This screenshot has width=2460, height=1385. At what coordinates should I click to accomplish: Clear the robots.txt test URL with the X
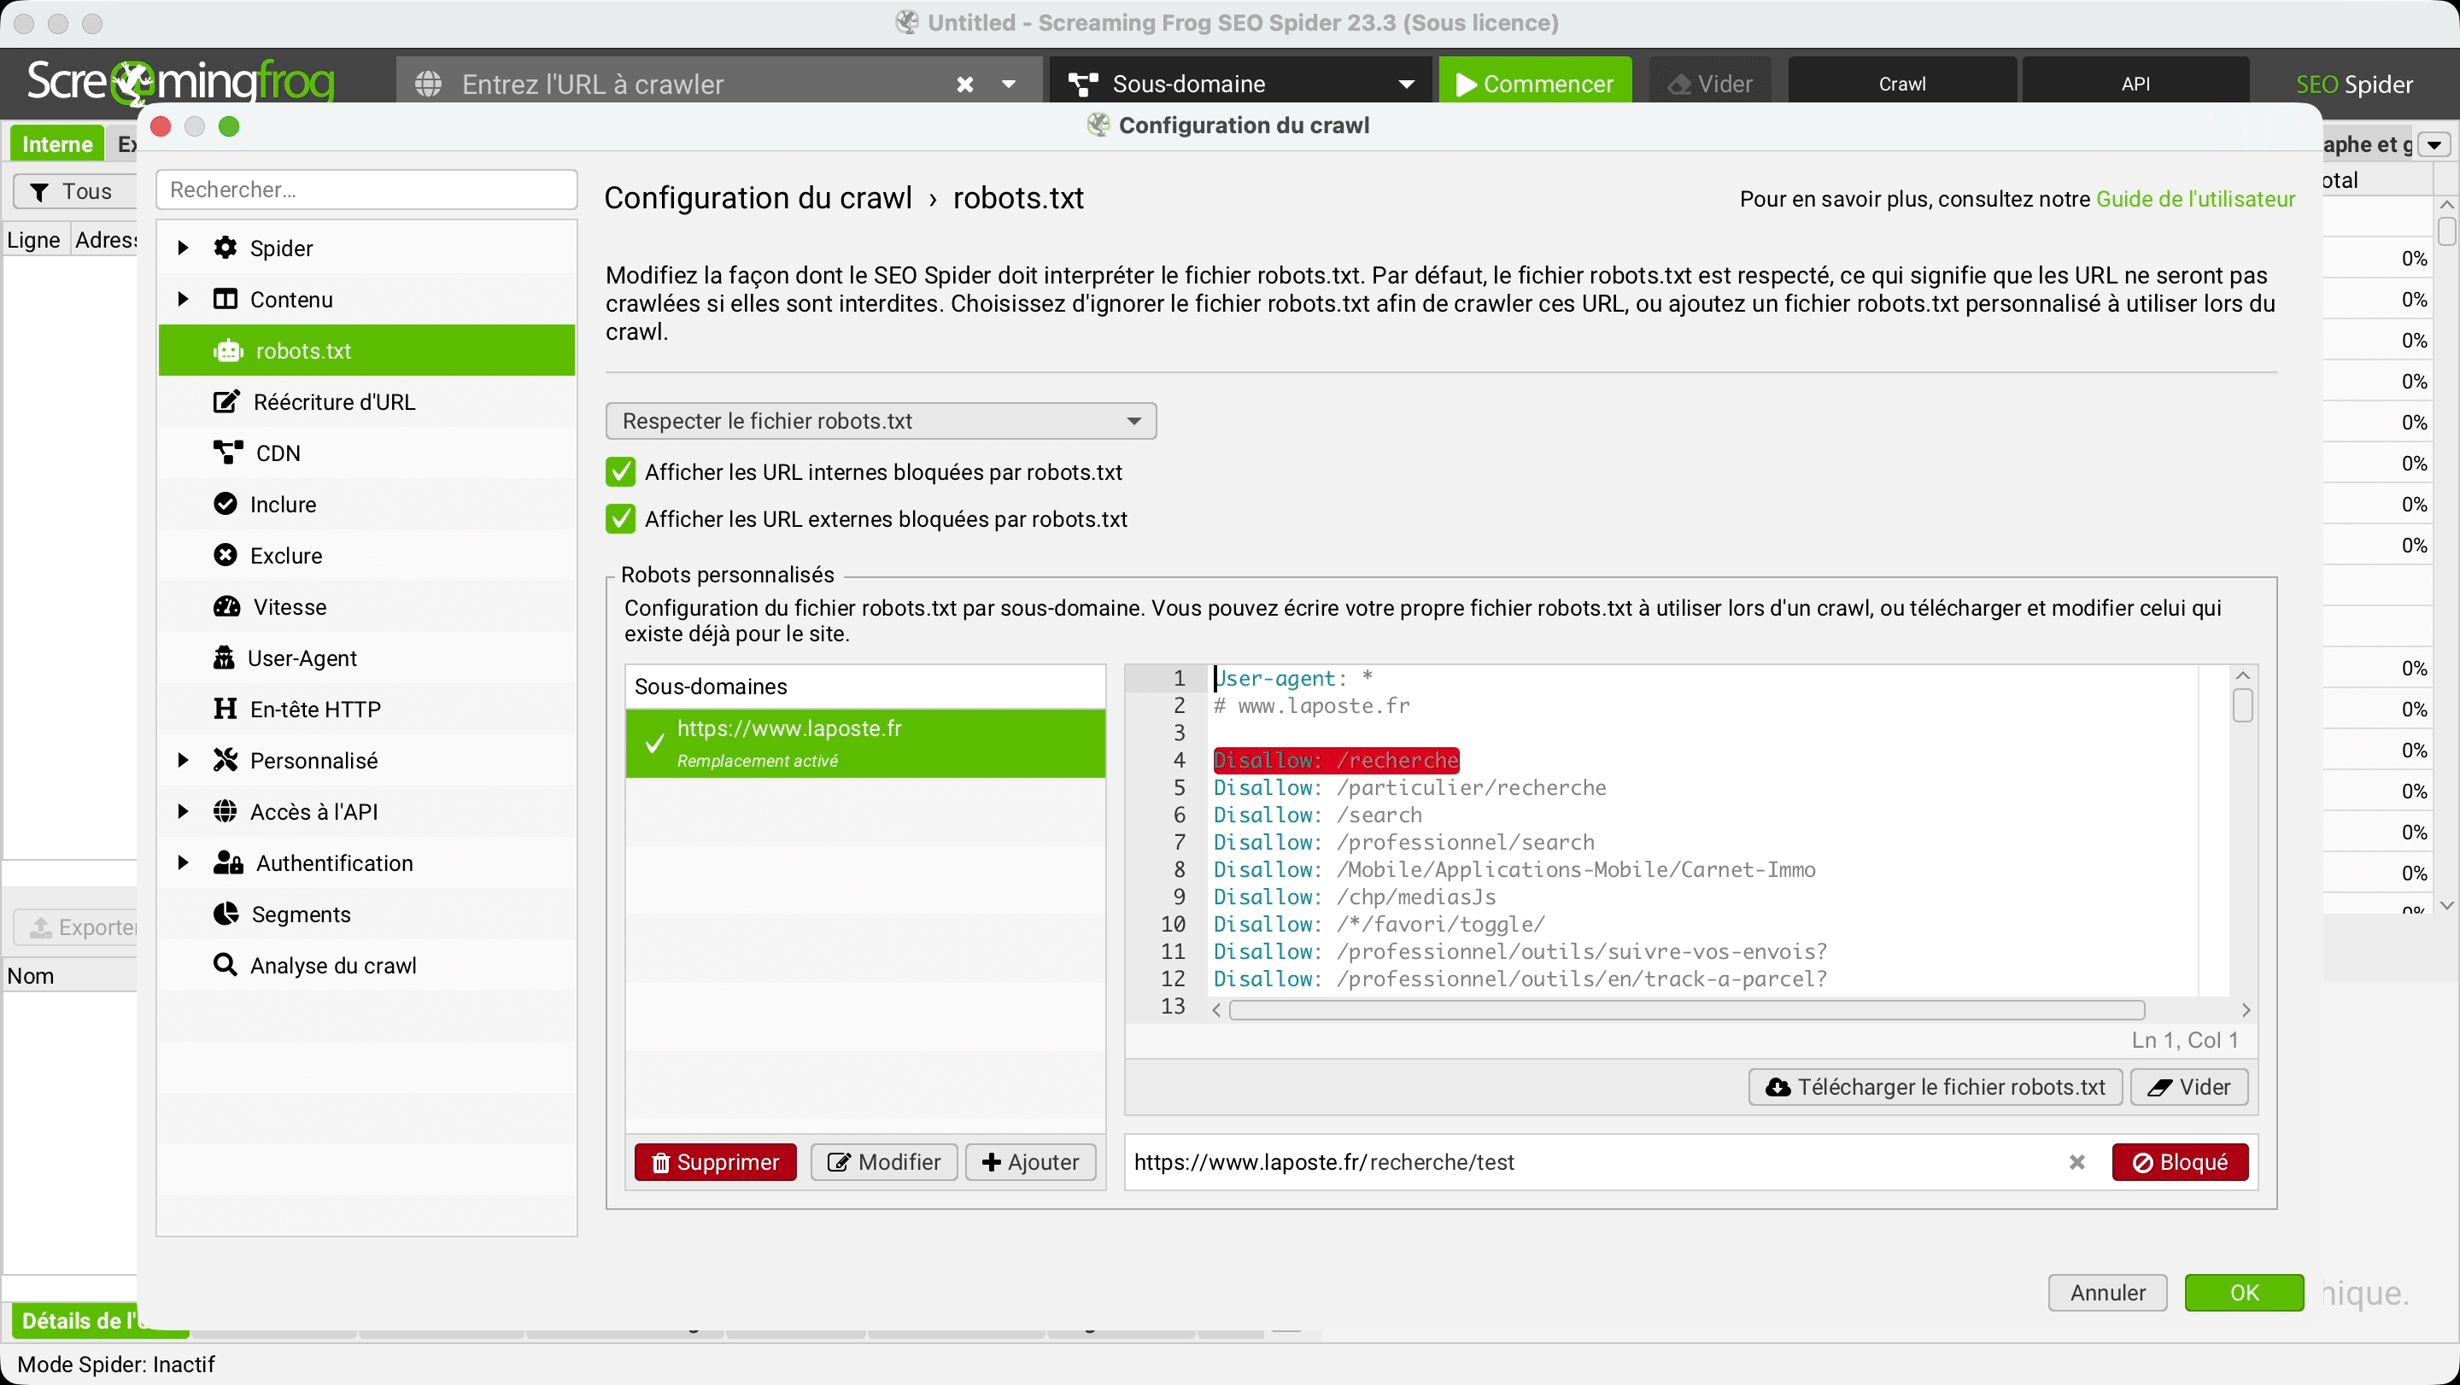2077,1163
